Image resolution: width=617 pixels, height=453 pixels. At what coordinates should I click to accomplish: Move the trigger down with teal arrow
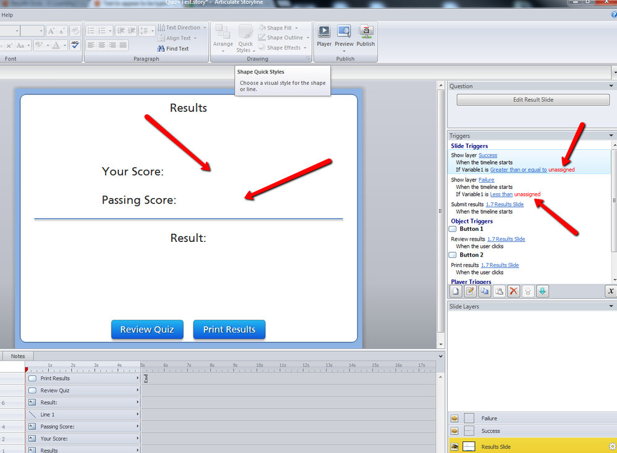tap(542, 291)
